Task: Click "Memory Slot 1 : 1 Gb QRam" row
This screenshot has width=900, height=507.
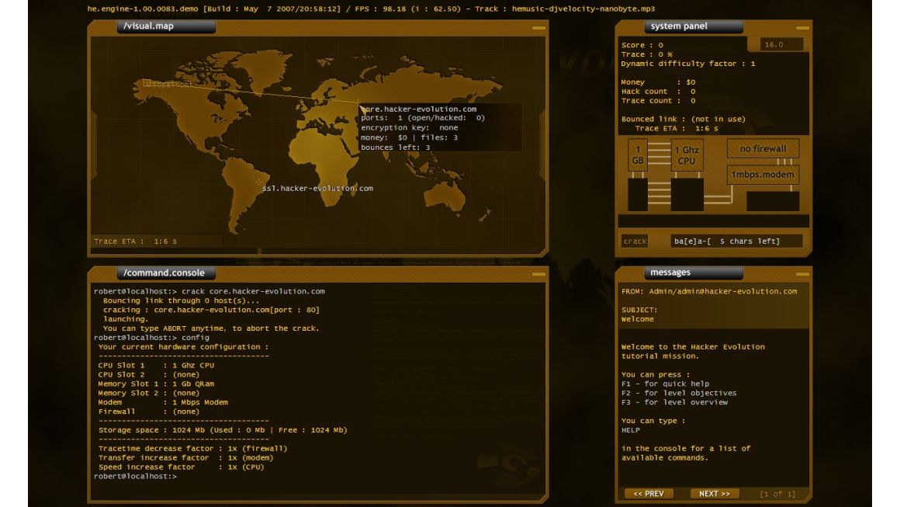Action: click(156, 384)
